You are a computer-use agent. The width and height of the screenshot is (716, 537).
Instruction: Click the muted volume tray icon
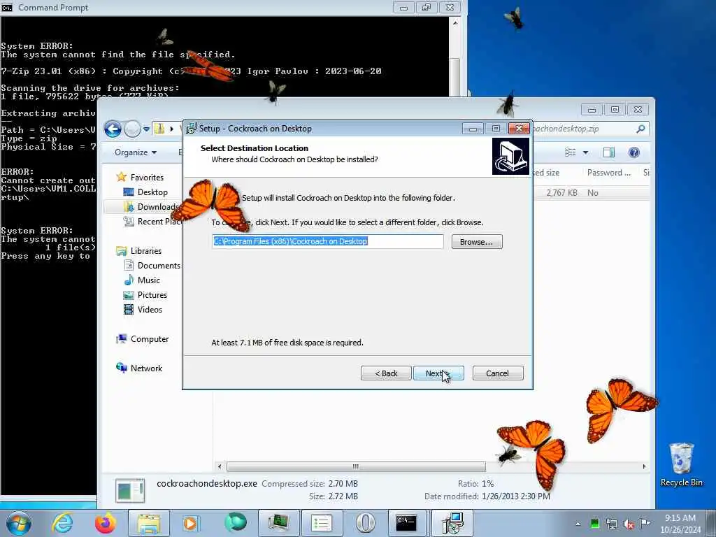pyautogui.click(x=629, y=524)
